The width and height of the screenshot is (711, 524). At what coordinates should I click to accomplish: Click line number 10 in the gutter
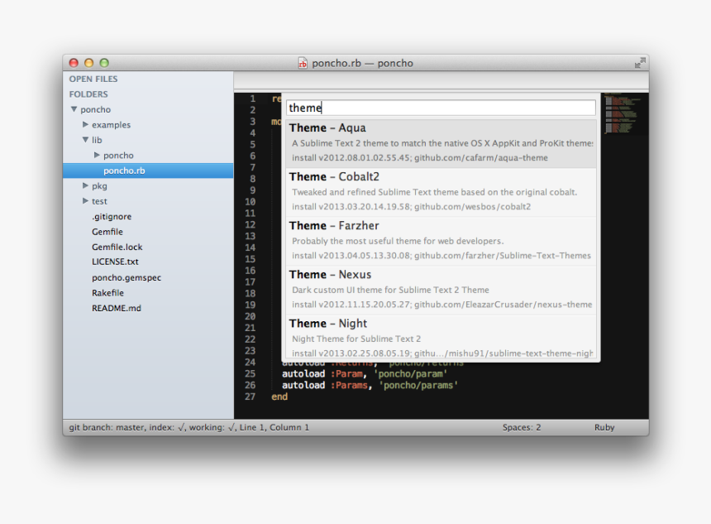click(251, 202)
